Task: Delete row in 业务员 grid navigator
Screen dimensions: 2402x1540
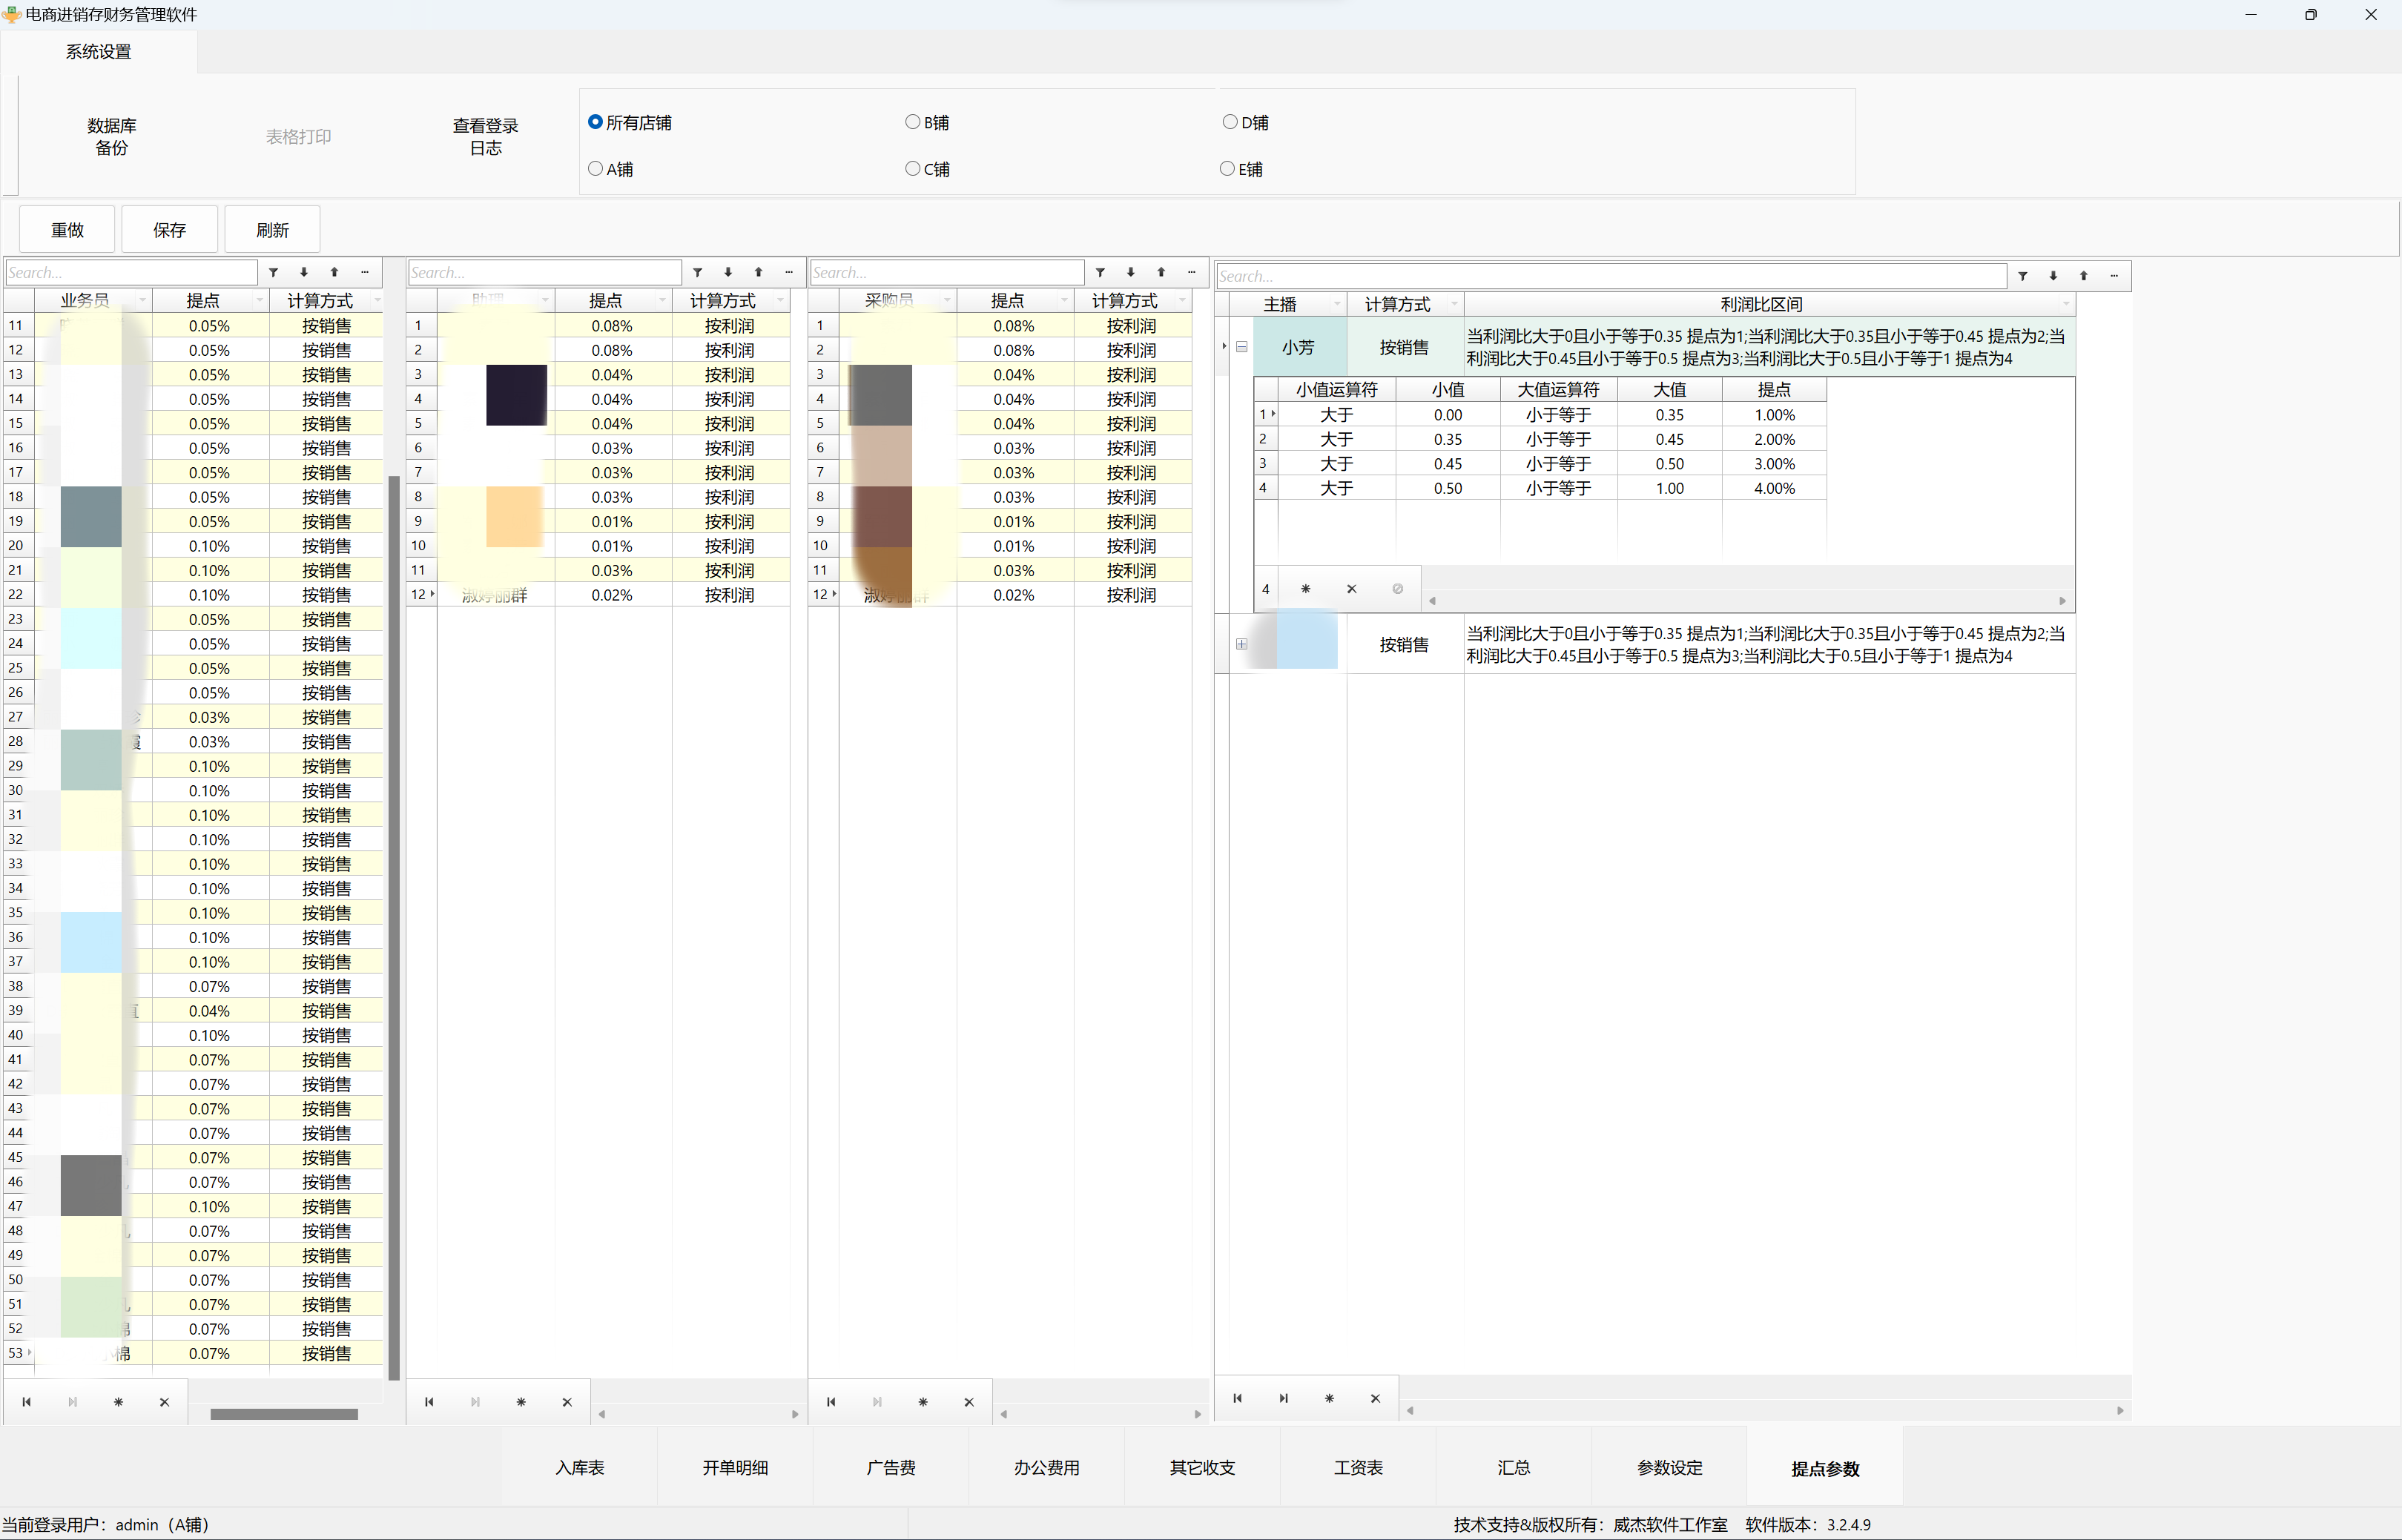Action: coord(165,1402)
